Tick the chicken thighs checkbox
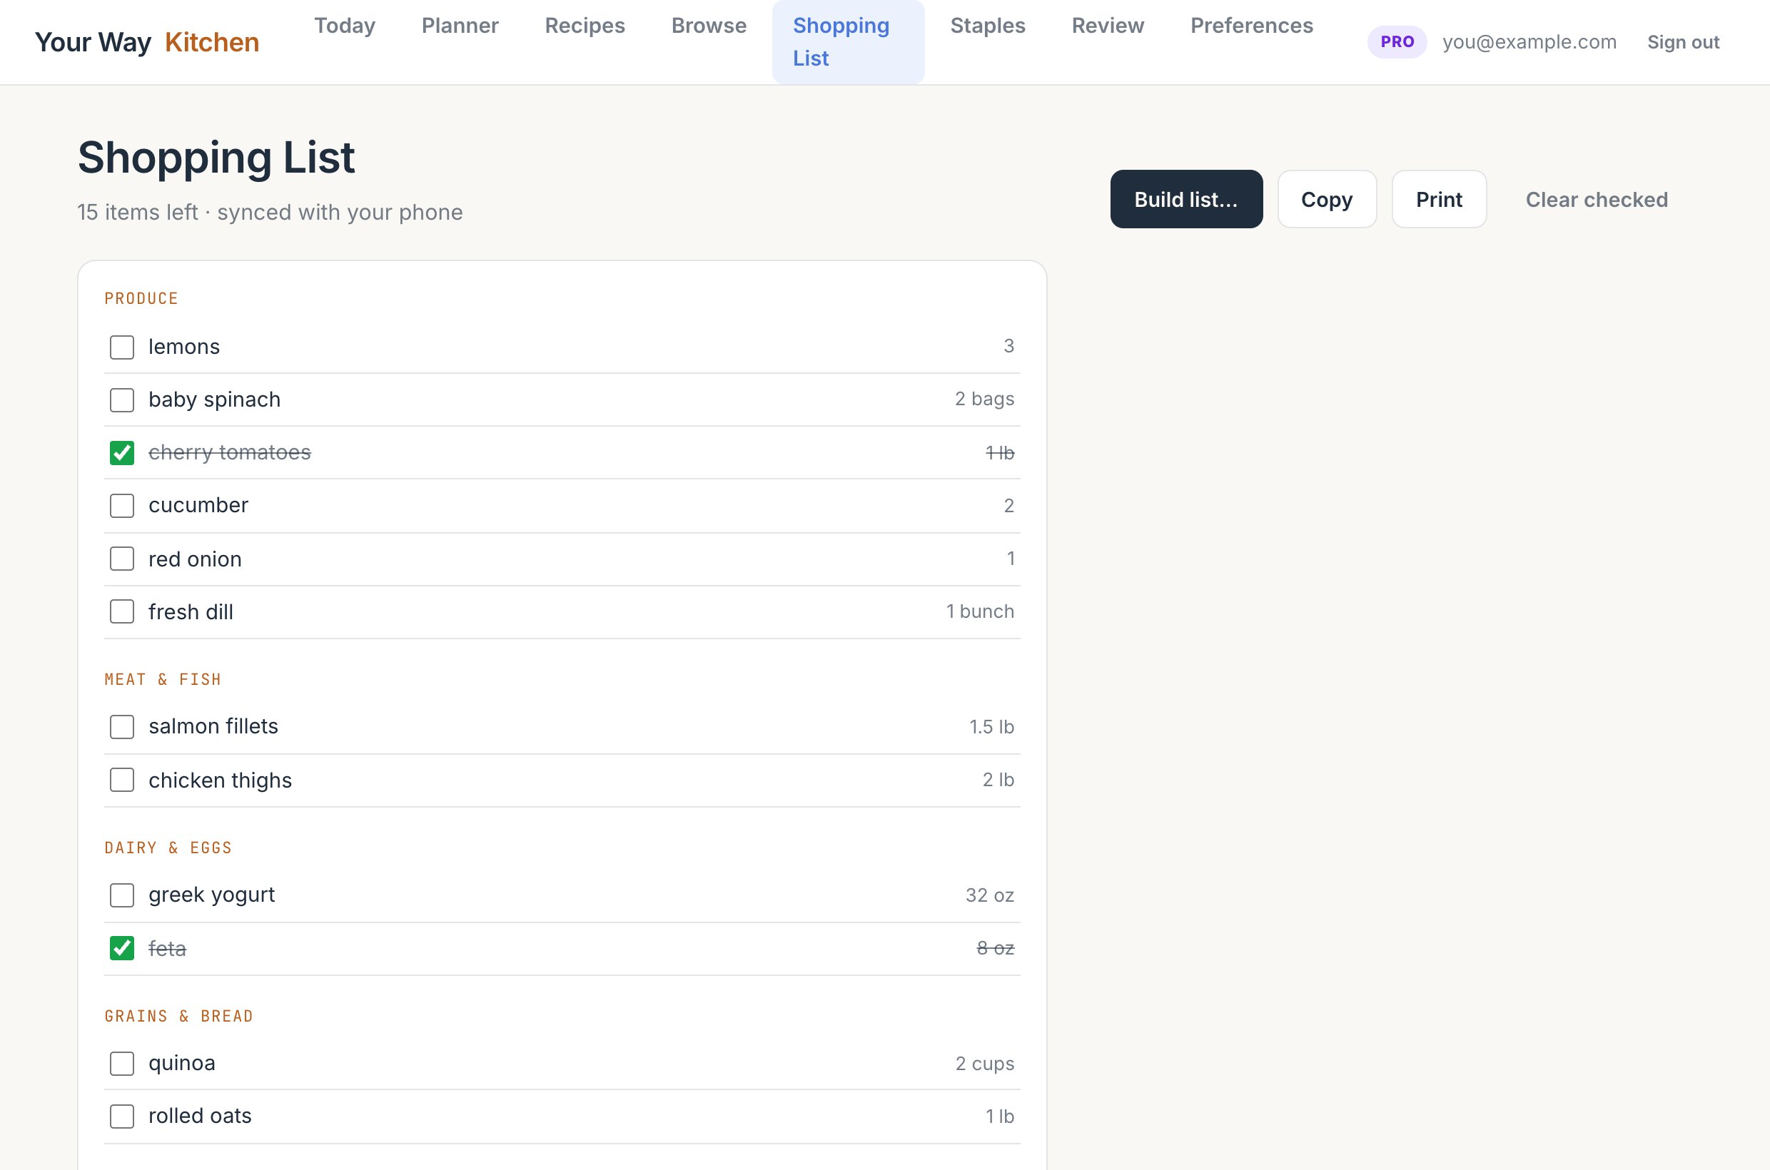Viewport: 1770px width, 1170px height. pos(121,780)
